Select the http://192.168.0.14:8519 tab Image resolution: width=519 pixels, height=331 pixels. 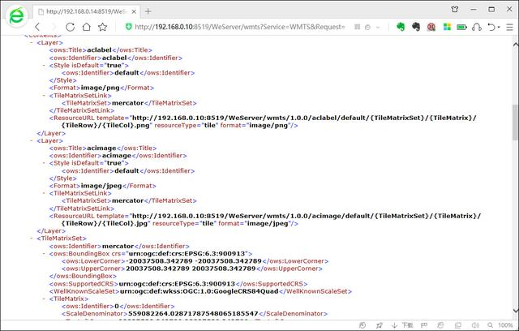click(x=87, y=11)
